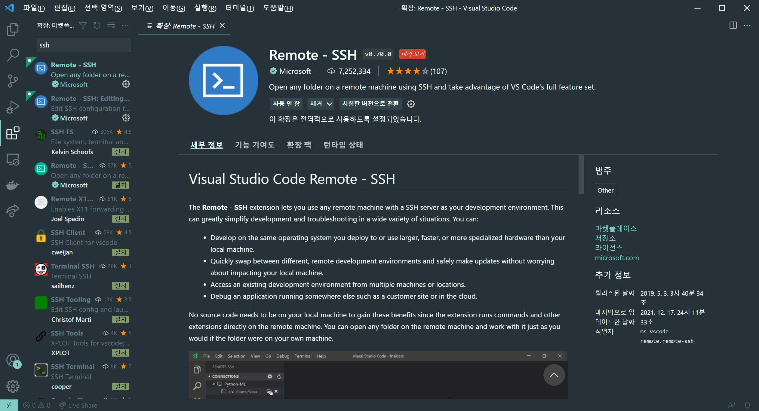Open Run and Debug view
The image size is (759, 411).
(12, 107)
